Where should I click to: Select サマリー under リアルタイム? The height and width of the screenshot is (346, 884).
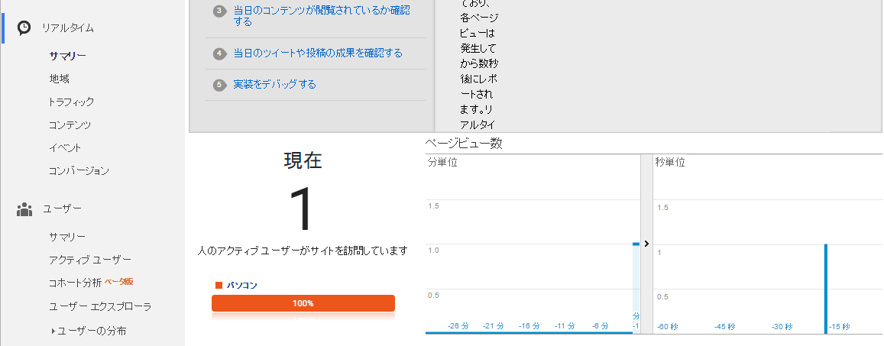tap(68, 56)
